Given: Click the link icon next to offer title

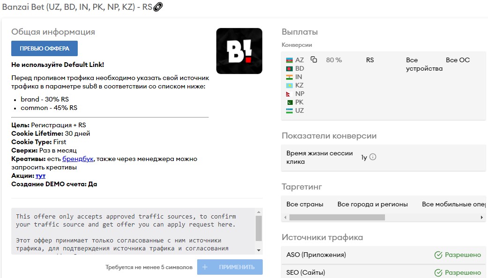Looking at the screenshot, I should tap(158, 7).
